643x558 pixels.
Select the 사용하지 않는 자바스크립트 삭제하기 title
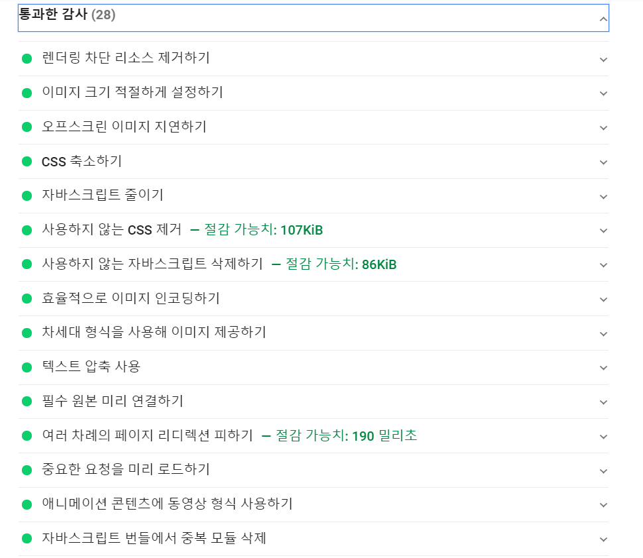[x=152, y=264]
